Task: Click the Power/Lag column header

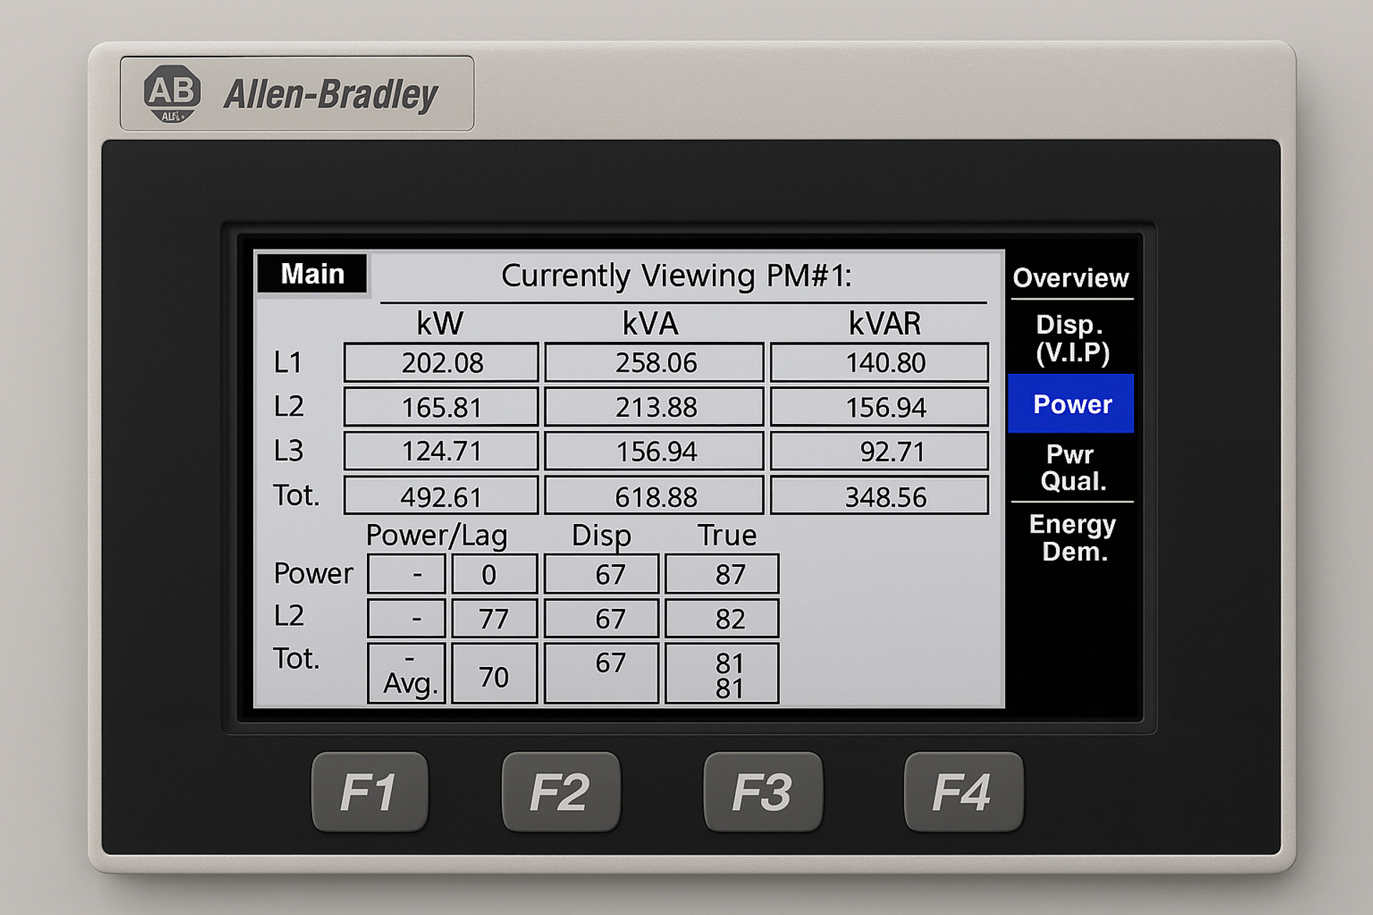Action: tap(436, 535)
